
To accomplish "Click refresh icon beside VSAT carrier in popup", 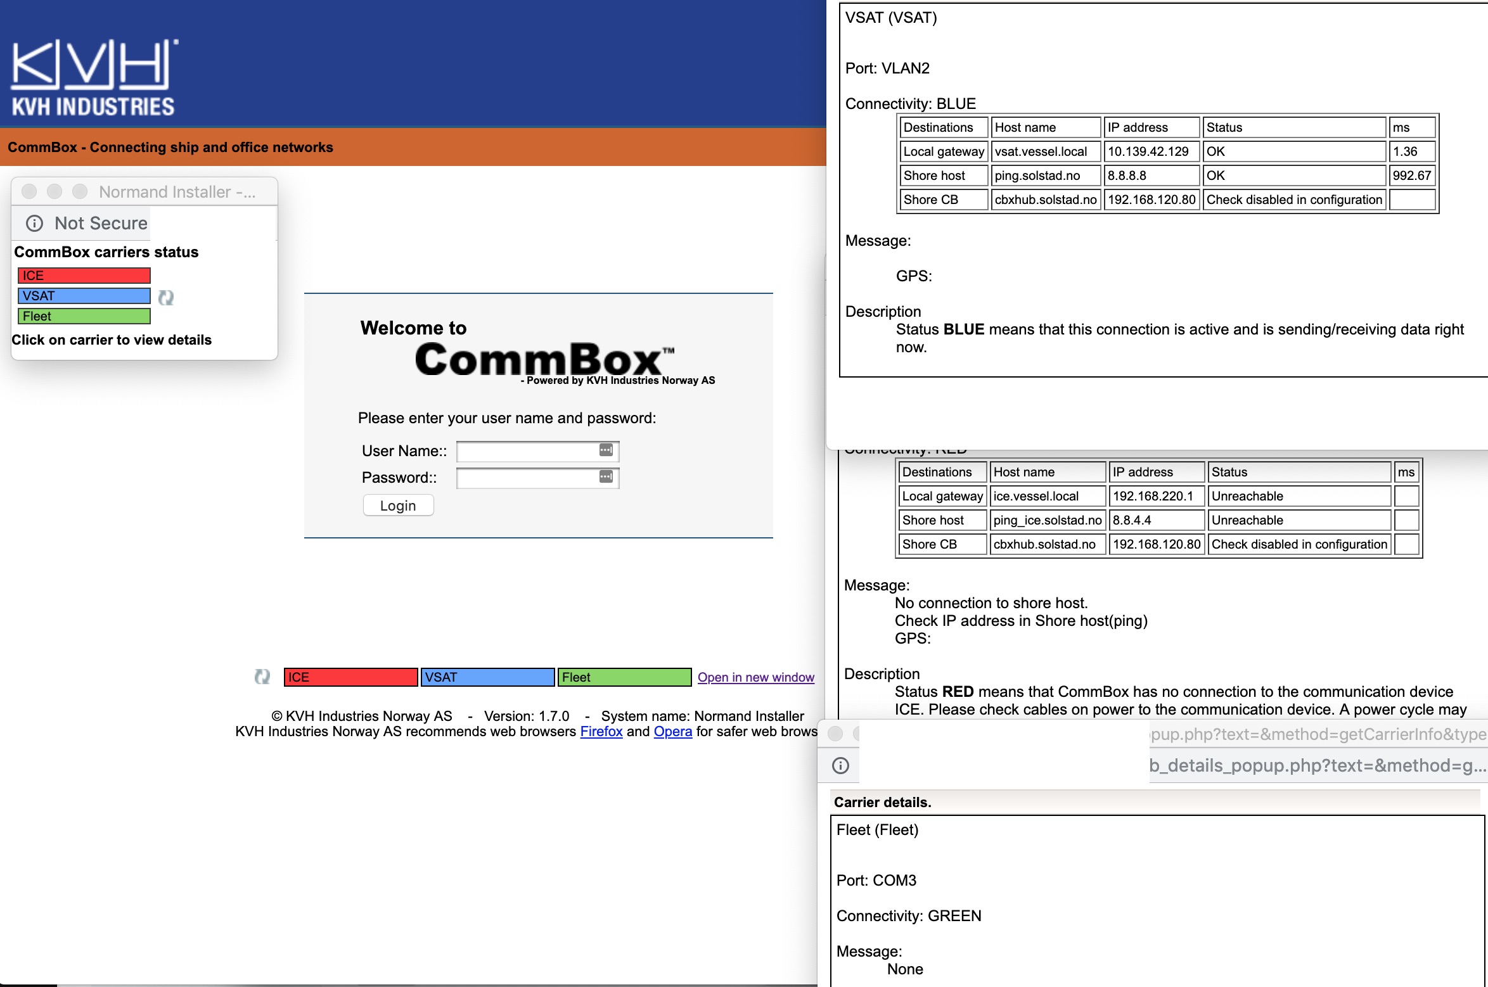I will click(x=166, y=297).
